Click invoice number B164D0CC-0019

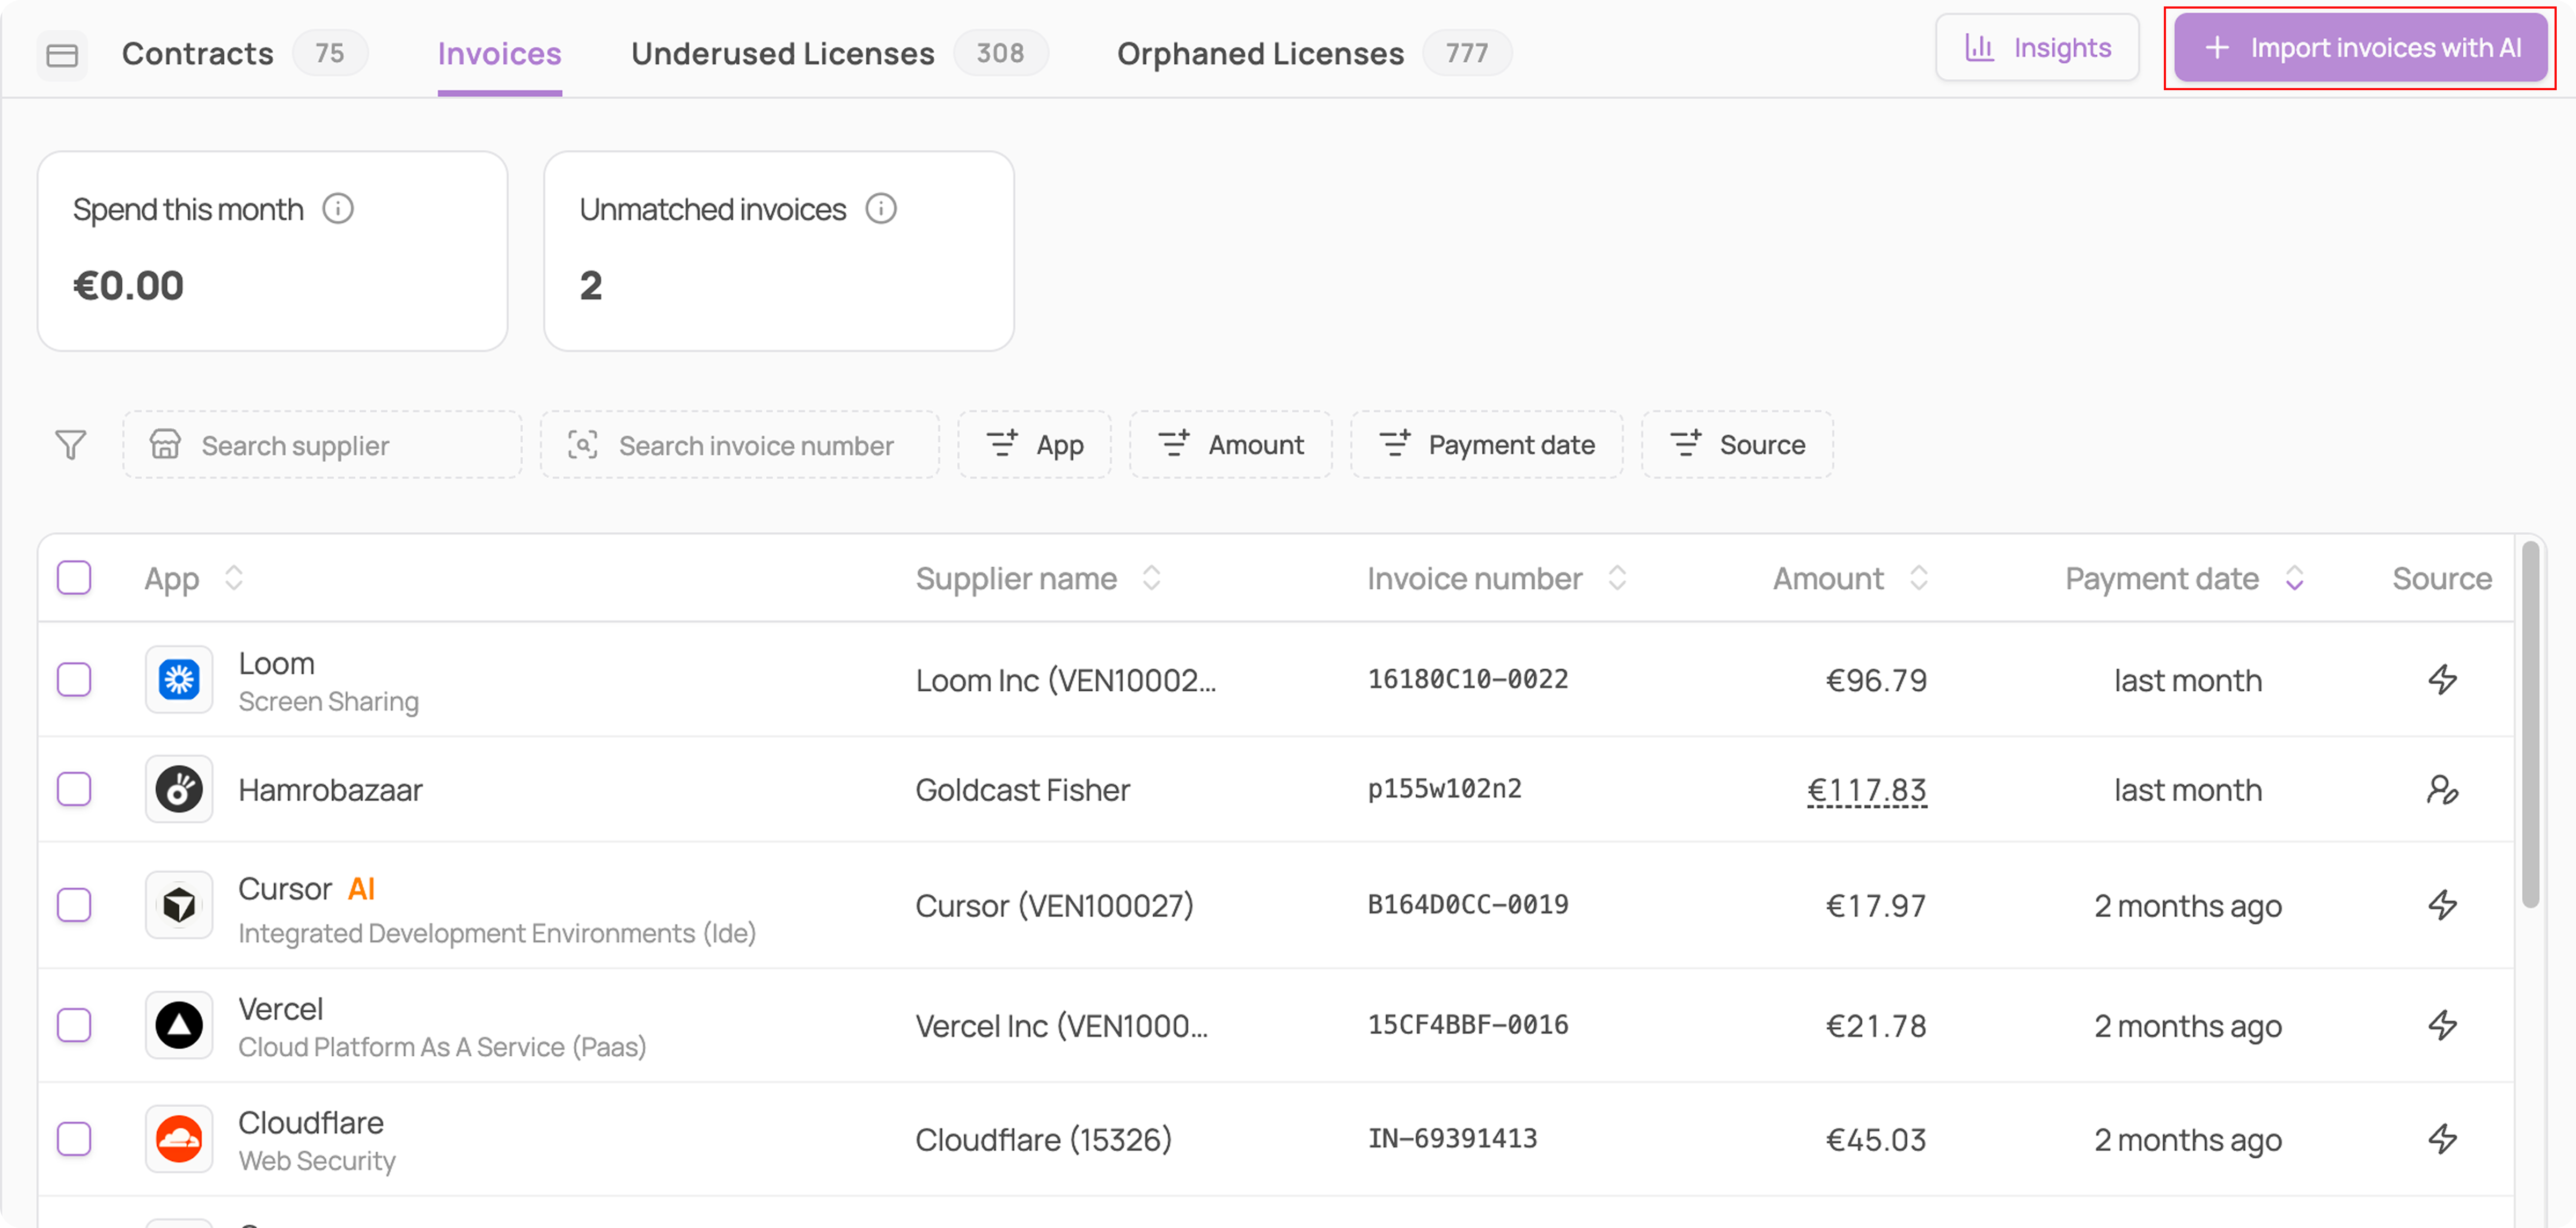(x=1468, y=905)
